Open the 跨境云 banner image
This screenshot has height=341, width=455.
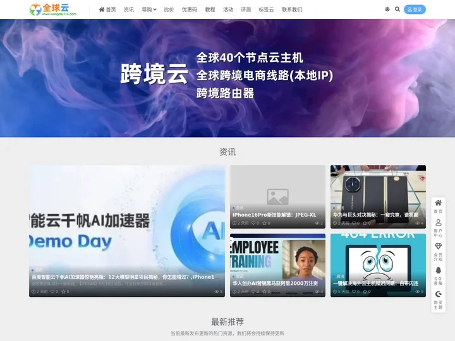227,78
